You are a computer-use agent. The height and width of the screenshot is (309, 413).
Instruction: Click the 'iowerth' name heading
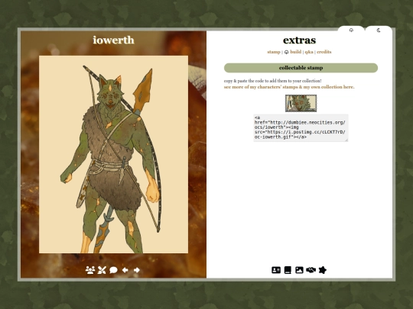pyautogui.click(x=113, y=40)
